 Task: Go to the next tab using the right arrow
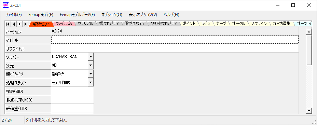(19, 24)
